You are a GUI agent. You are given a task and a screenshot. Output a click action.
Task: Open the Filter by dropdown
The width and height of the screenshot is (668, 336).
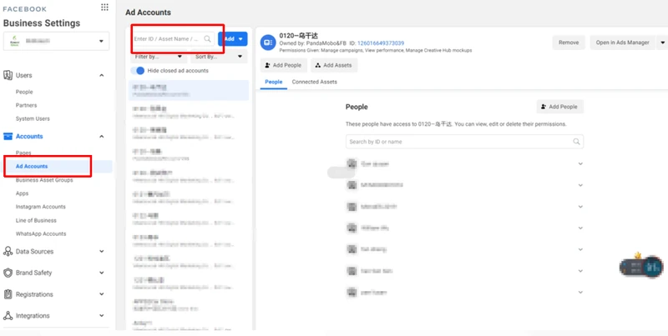[159, 57]
